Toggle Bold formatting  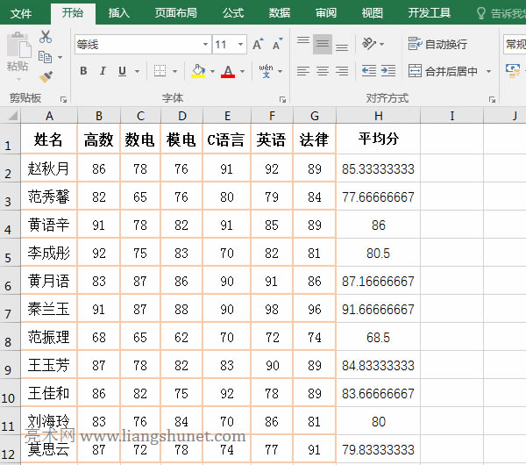[83, 71]
